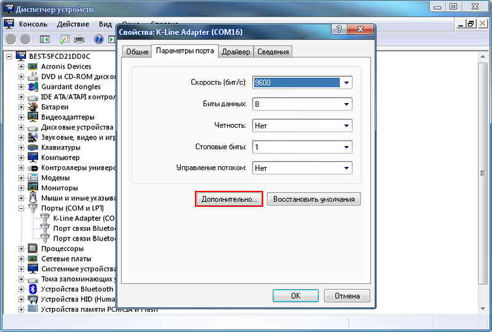The image size is (492, 332).
Task: Click the scrollbar down arrow
Action: pyautogui.click(x=483, y=309)
